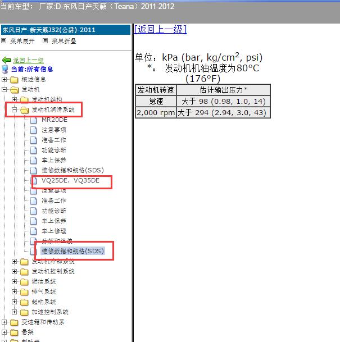Click the 菜单展开 list icon

point(4,41)
